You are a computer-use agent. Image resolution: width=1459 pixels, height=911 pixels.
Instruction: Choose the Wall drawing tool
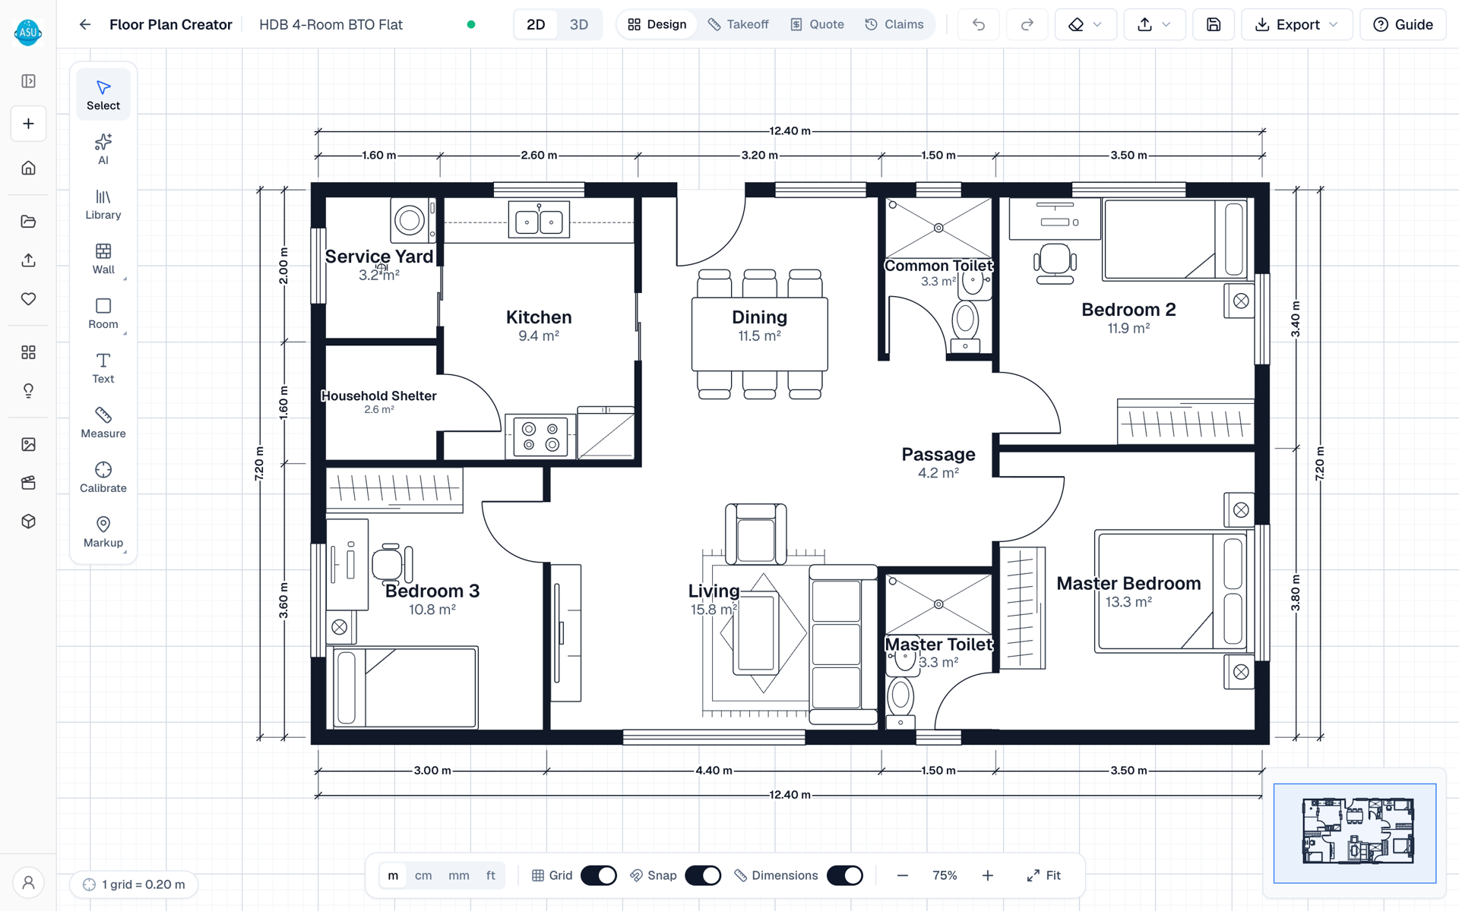[x=103, y=259]
